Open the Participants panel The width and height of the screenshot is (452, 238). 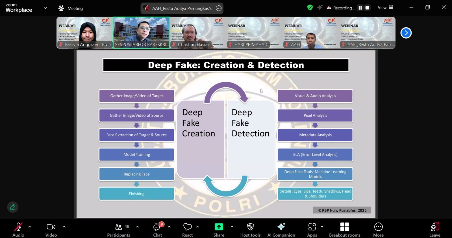coord(119,230)
